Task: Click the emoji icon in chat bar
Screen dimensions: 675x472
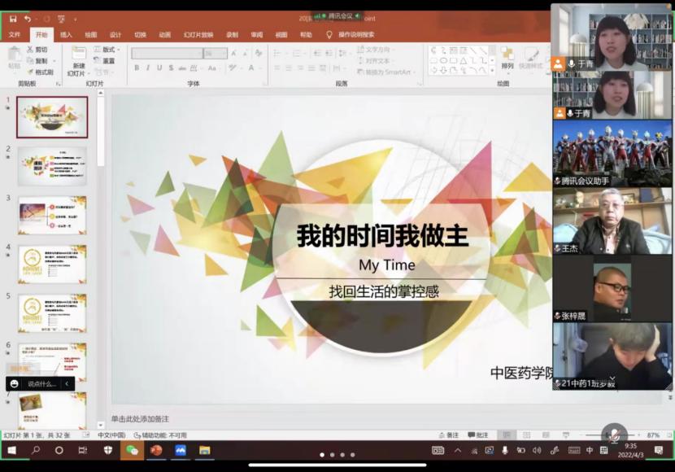Action: click(15, 383)
